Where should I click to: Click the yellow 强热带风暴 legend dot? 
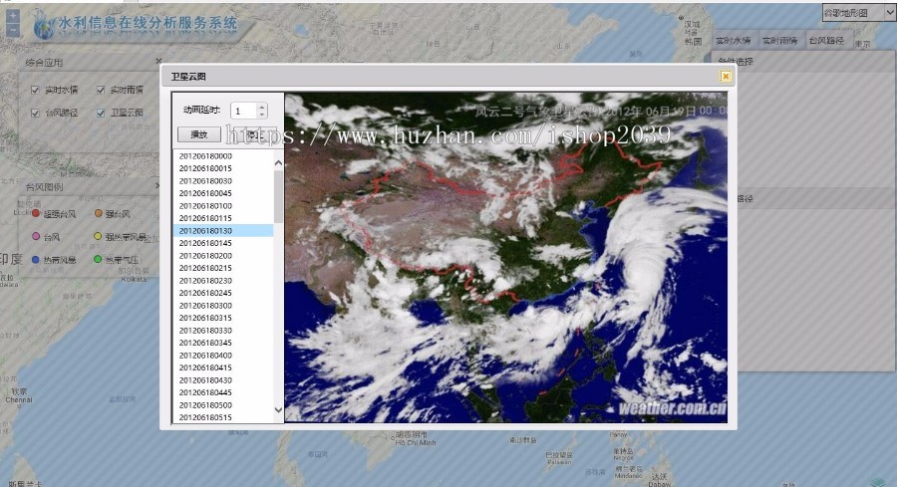98,236
